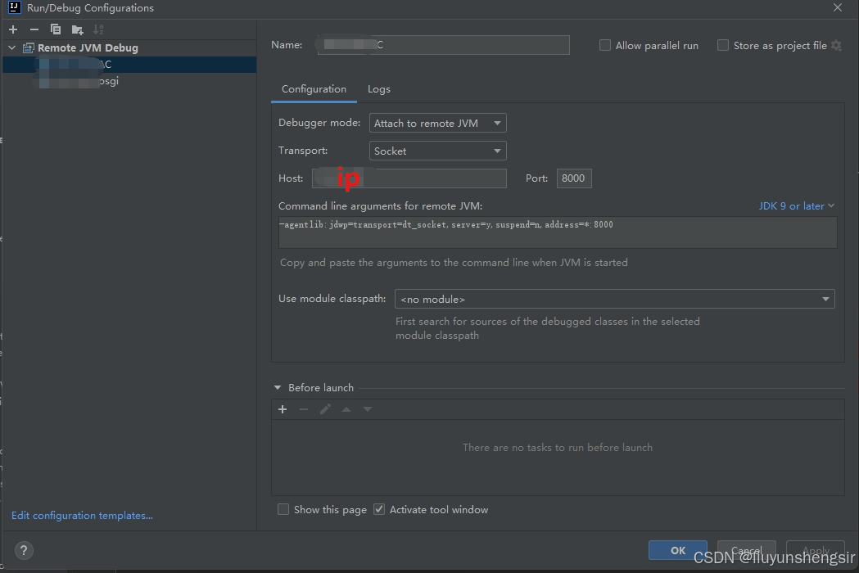The width and height of the screenshot is (859, 573).
Task: Click the Port input field
Action: (573, 178)
